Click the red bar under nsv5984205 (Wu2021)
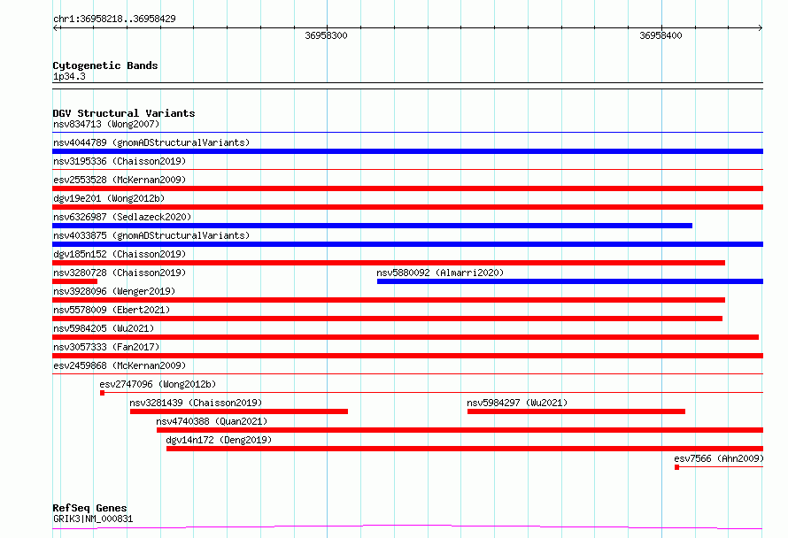This screenshot has height=538, width=788. point(406,337)
